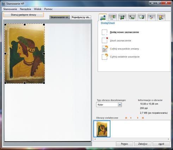
Task: Click thumbnail strip scrollbar left arrow
Action: click(x=95, y=139)
